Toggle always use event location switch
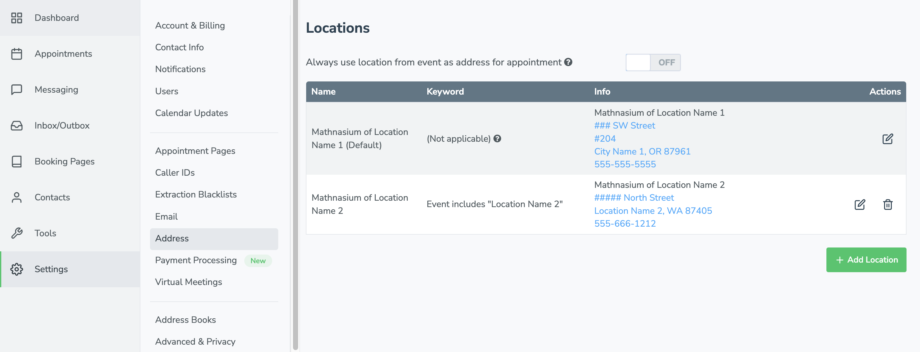The image size is (920, 352). [653, 63]
